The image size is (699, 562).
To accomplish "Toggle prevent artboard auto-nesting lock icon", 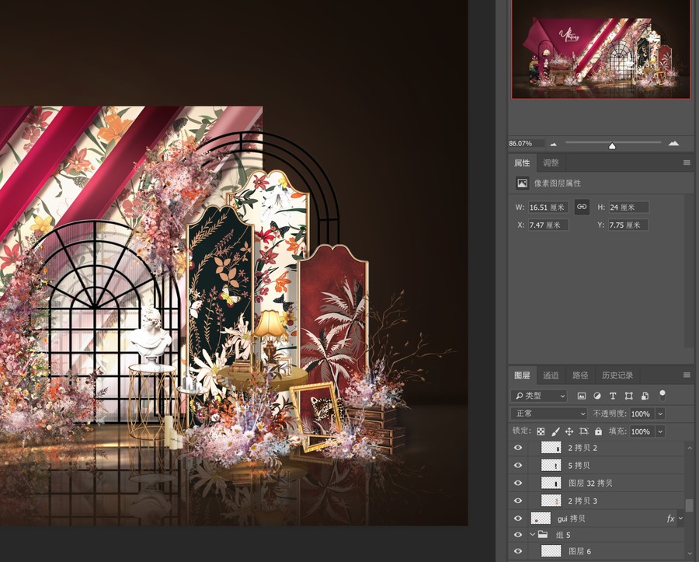I will click(584, 431).
